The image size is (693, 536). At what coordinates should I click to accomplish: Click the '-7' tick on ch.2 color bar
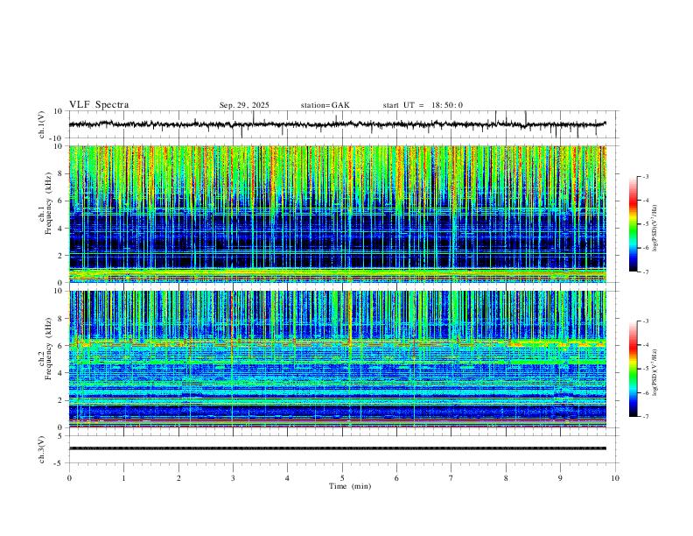tap(645, 417)
